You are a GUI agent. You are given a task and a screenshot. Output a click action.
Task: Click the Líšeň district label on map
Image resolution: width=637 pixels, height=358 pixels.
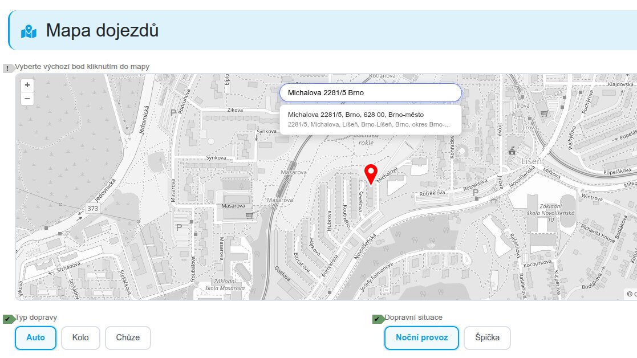point(531,162)
